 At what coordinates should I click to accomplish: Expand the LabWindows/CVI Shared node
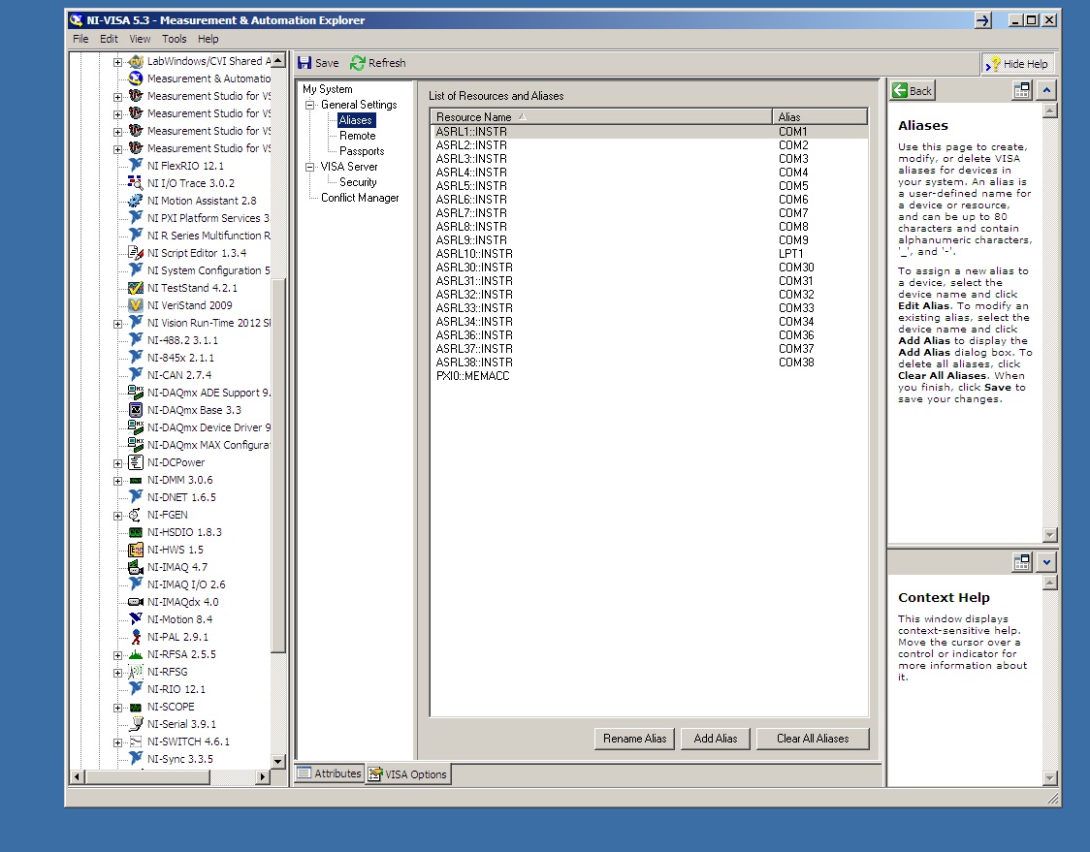pyautogui.click(x=117, y=62)
